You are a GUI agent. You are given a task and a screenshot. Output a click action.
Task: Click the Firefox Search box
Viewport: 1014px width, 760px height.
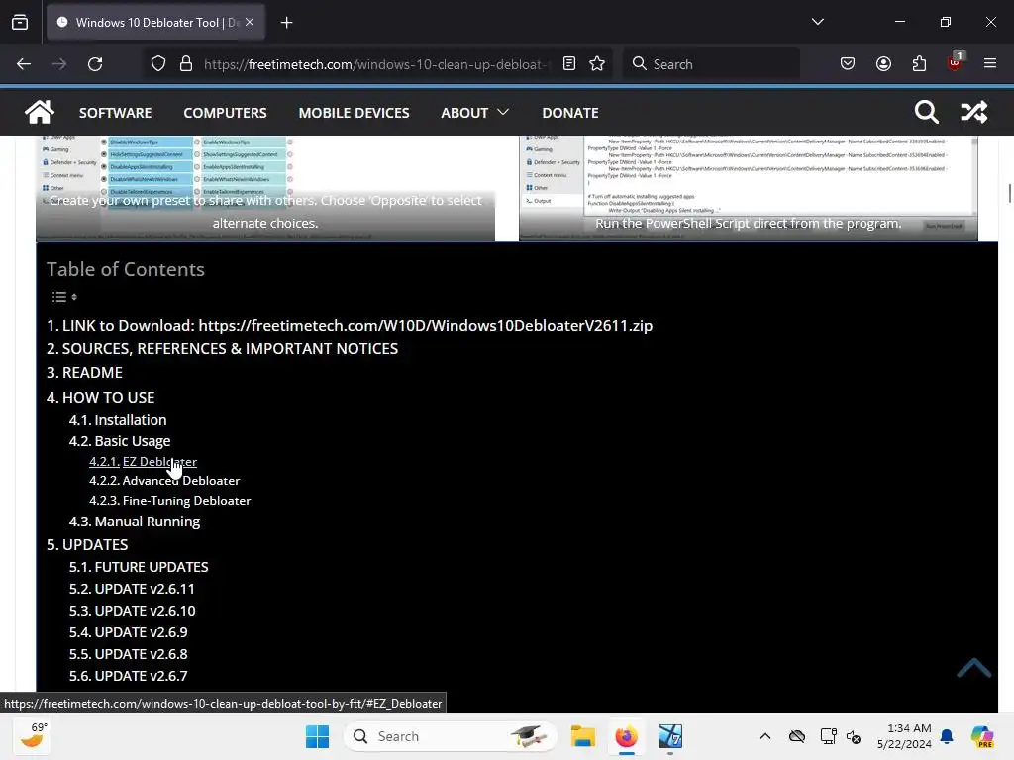711,64
